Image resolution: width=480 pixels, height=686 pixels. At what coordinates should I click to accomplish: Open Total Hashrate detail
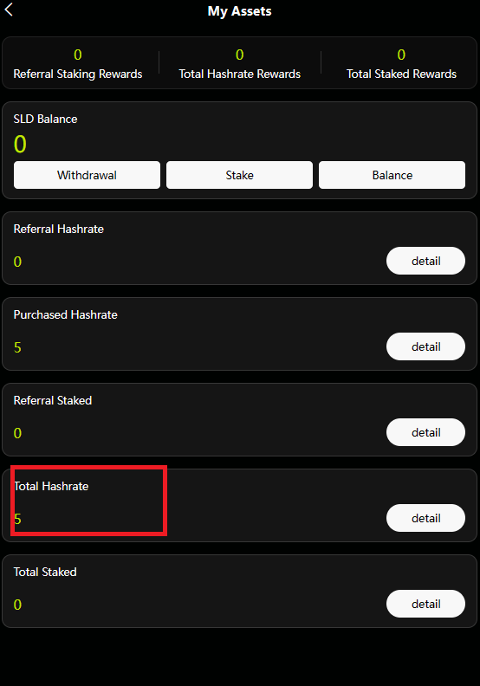[x=425, y=518]
